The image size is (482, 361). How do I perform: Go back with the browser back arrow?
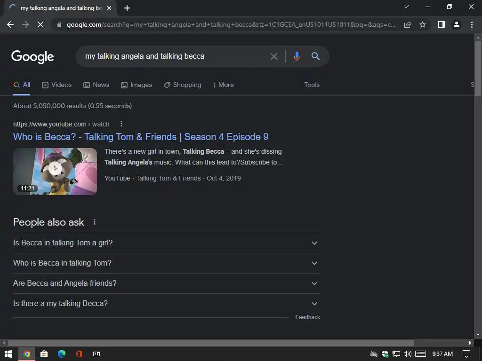(10, 24)
